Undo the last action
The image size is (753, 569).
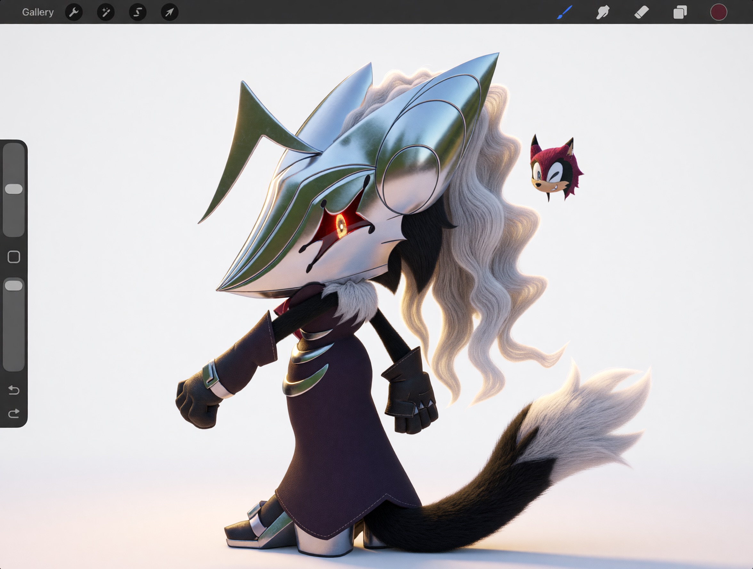pyautogui.click(x=14, y=390)
